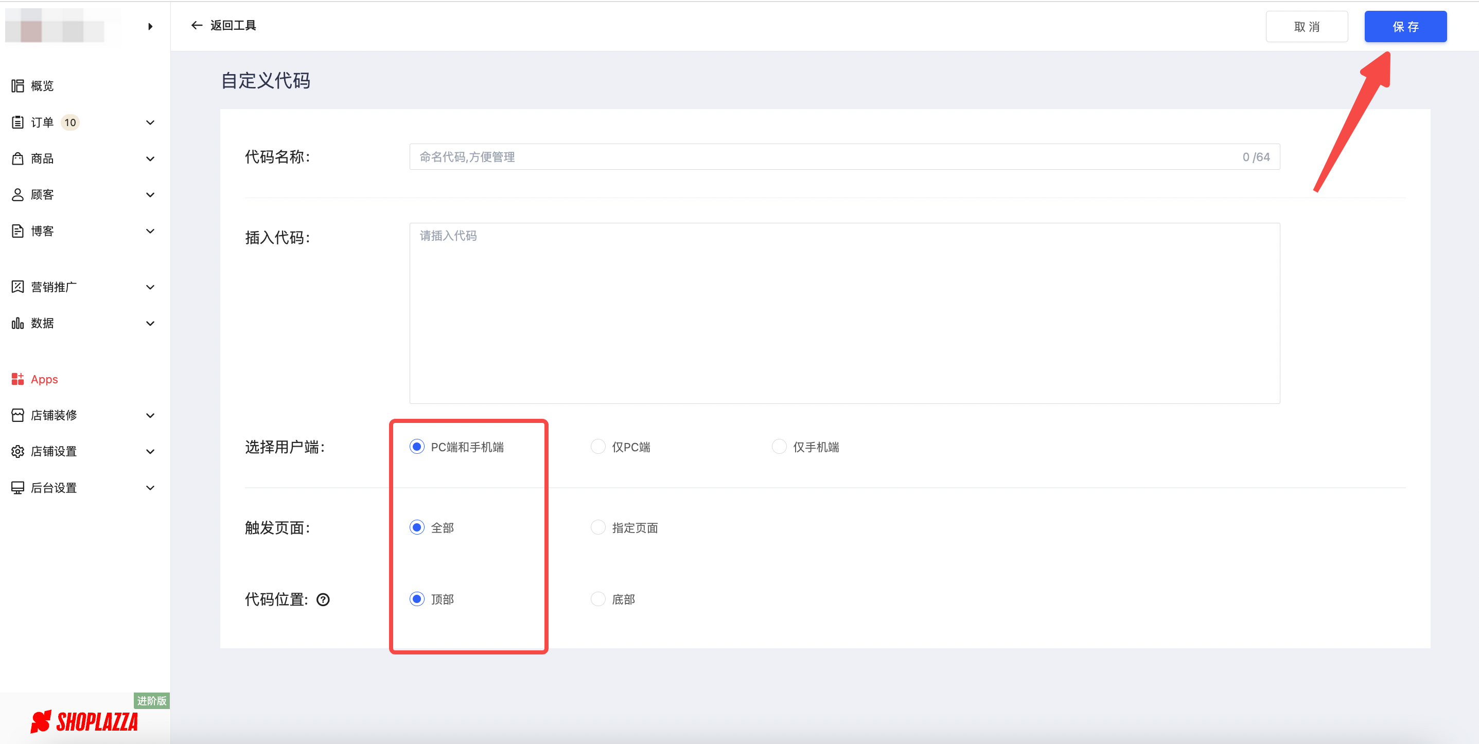Expand the 营销推广 menu chevron
The height and width of the screenshot is (744, 1479).
[x=150, y=287]
